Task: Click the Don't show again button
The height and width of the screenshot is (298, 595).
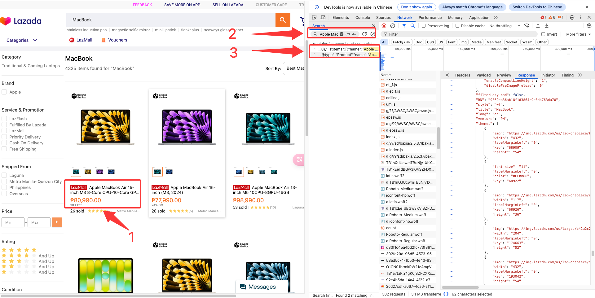Action: [x=416, y=7]
